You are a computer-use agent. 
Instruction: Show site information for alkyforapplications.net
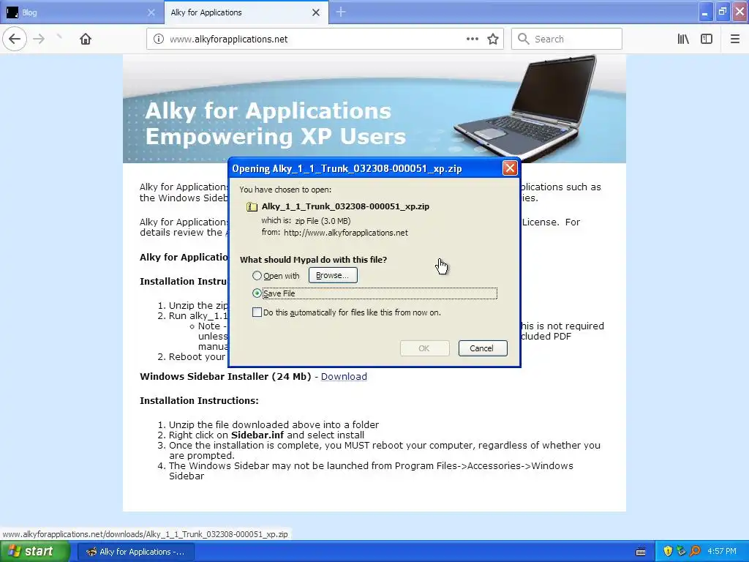click(159, 39)
